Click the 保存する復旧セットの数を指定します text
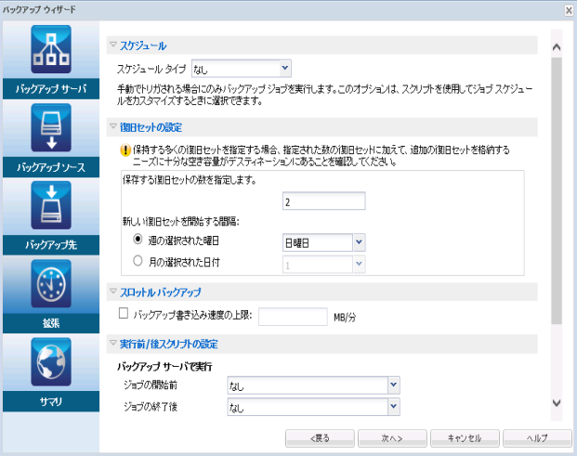The width and height of the screenshot is (577, 456). 190,180
